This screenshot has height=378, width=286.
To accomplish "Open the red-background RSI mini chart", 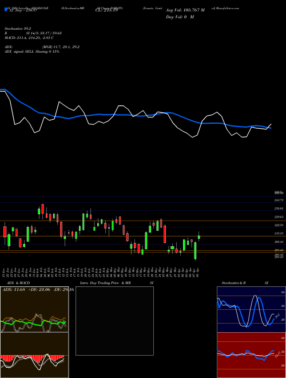I will [251, 355].
